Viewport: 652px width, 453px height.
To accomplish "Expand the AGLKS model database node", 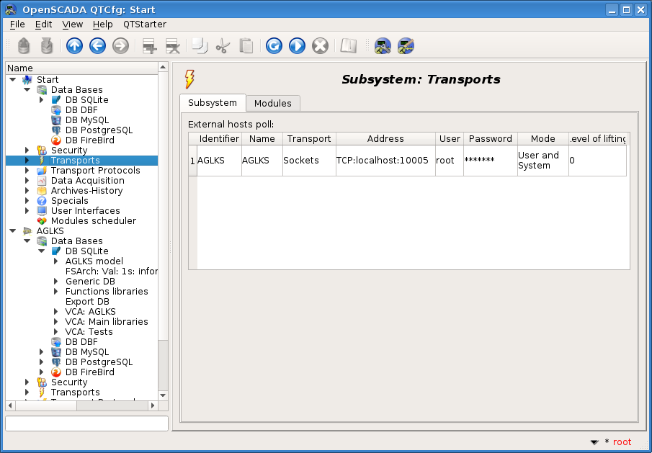I will point(55,261).
